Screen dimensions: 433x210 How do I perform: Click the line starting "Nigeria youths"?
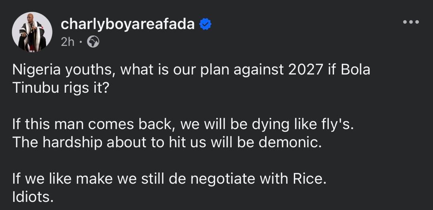pos(191,70)
